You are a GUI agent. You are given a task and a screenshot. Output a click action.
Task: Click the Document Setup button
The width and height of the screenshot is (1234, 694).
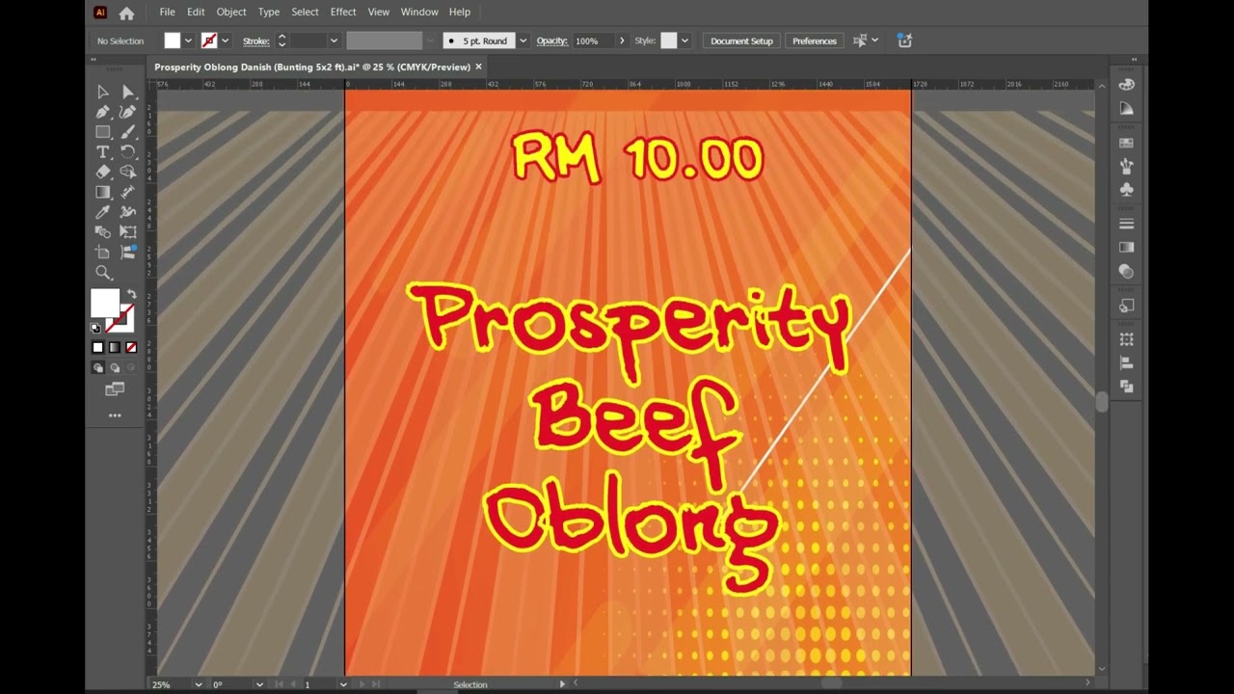tap(741, 40)
